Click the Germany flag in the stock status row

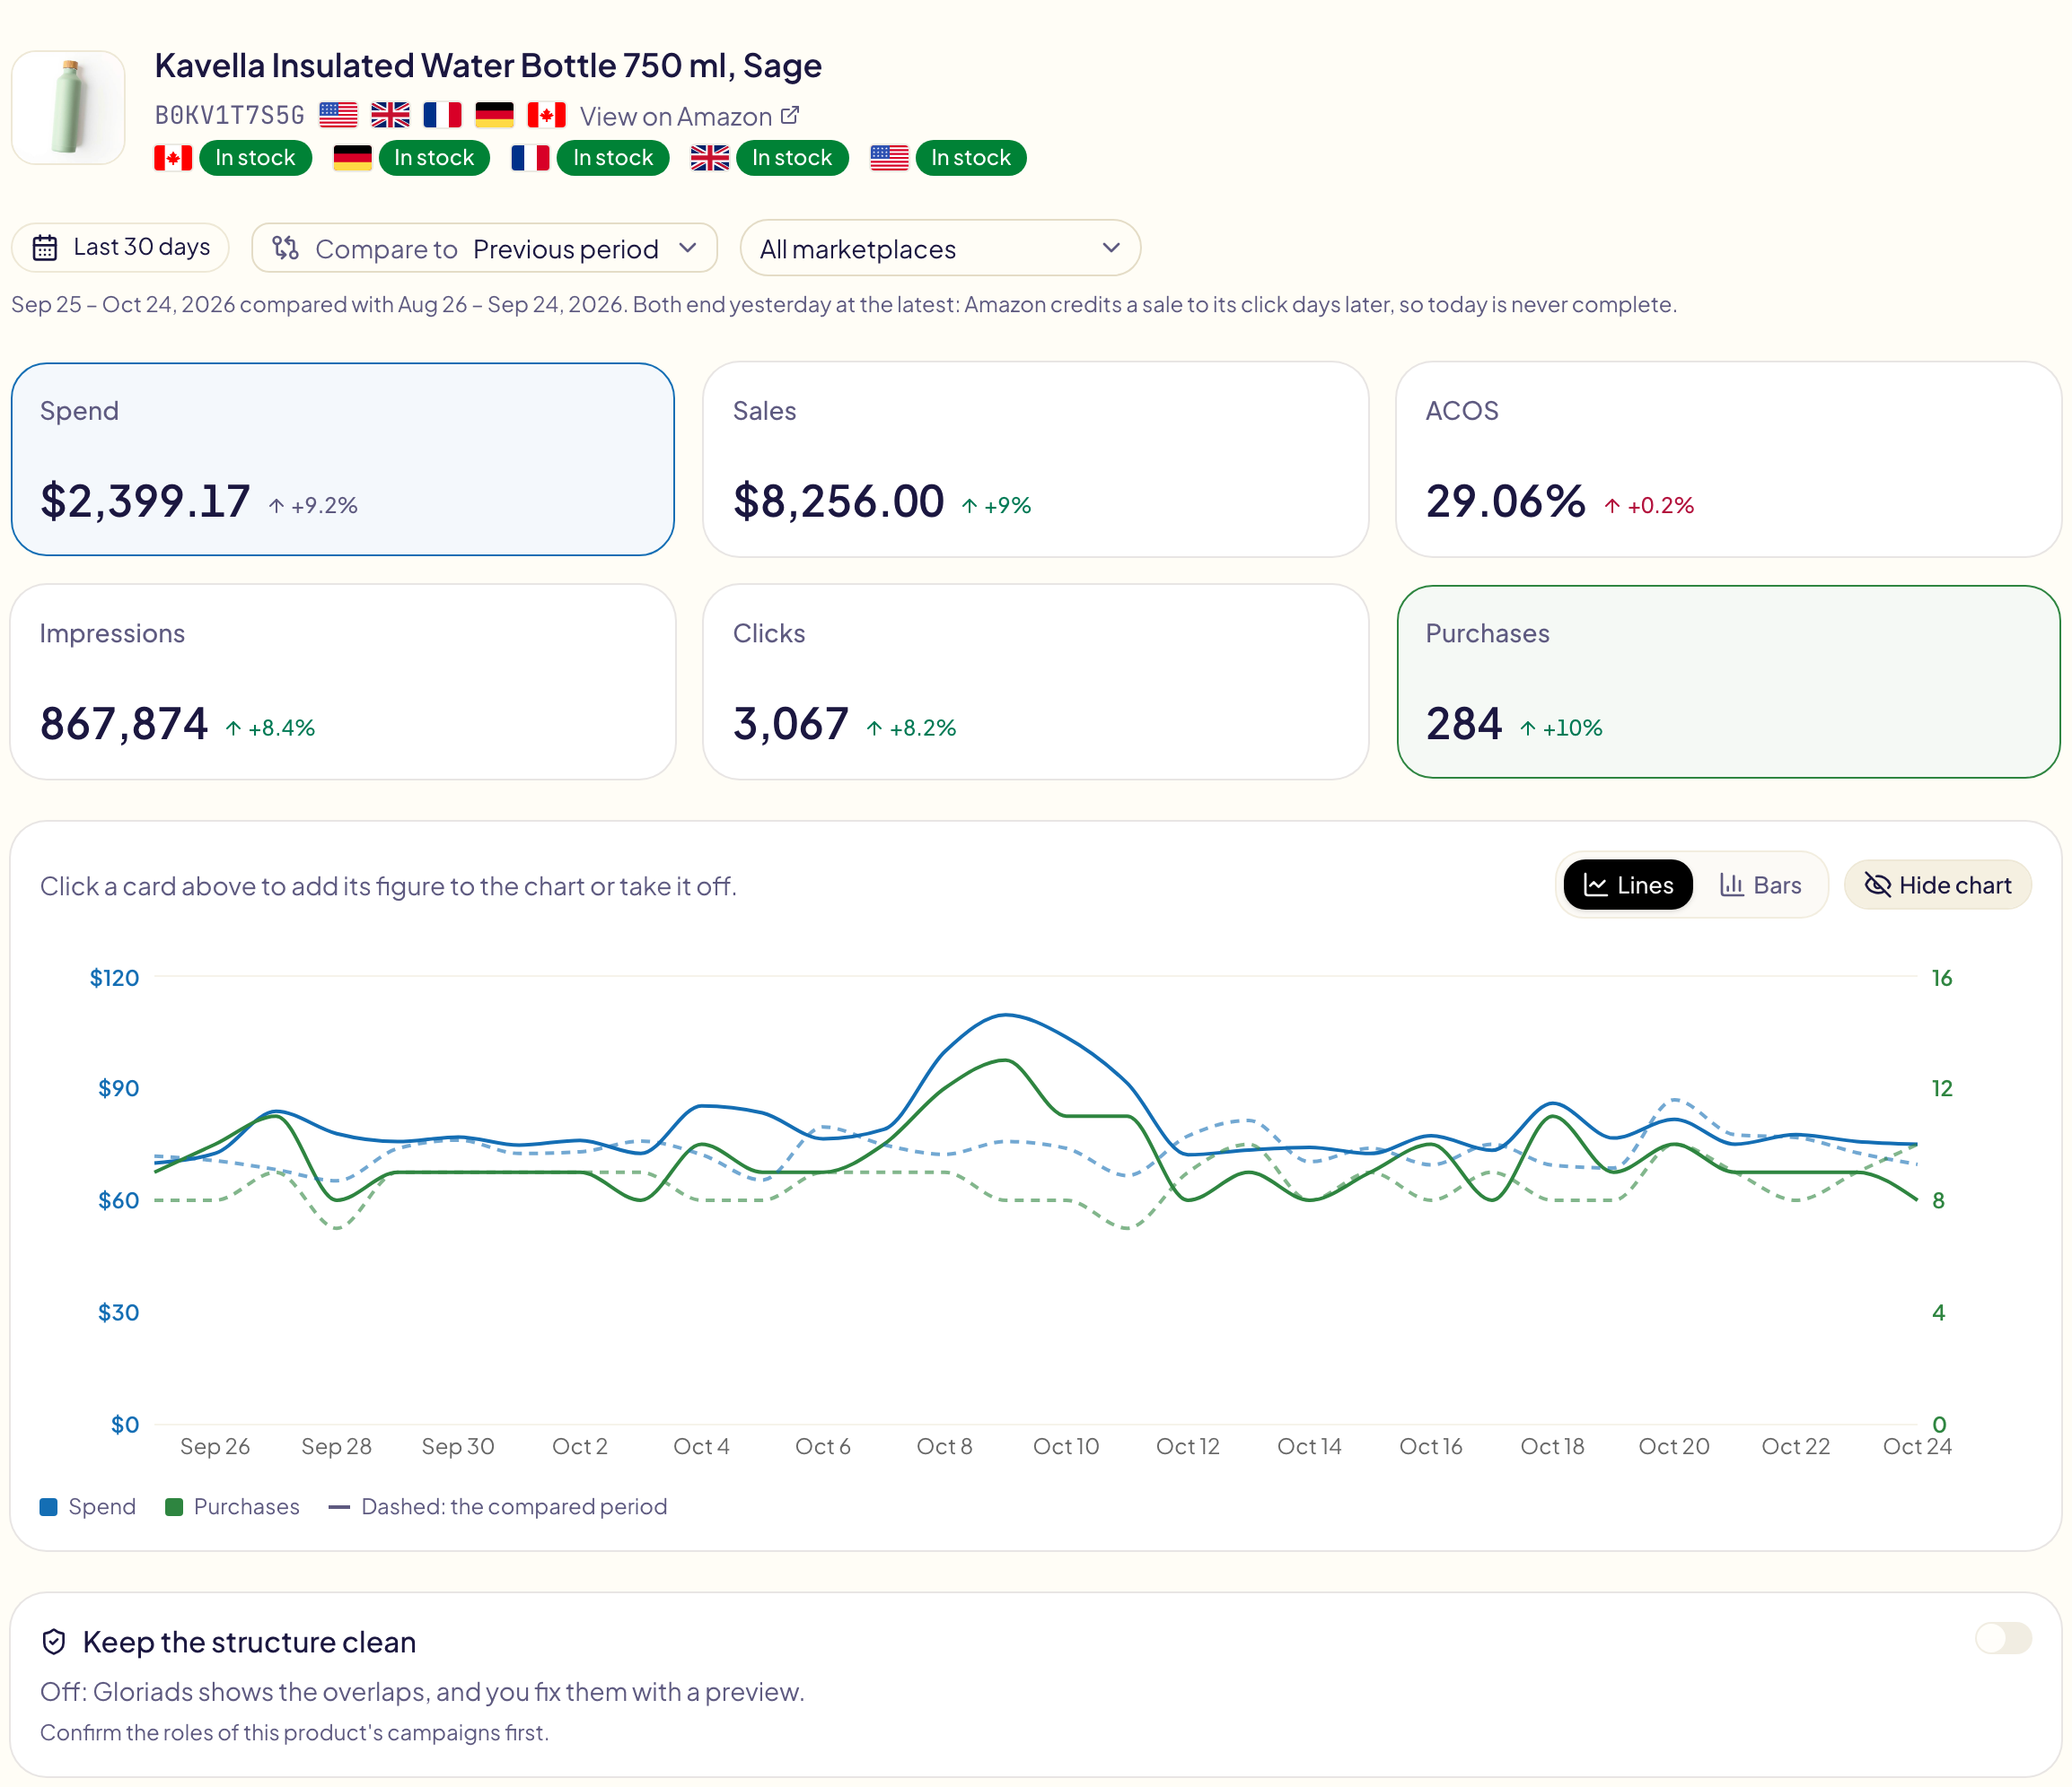(352, 158)
